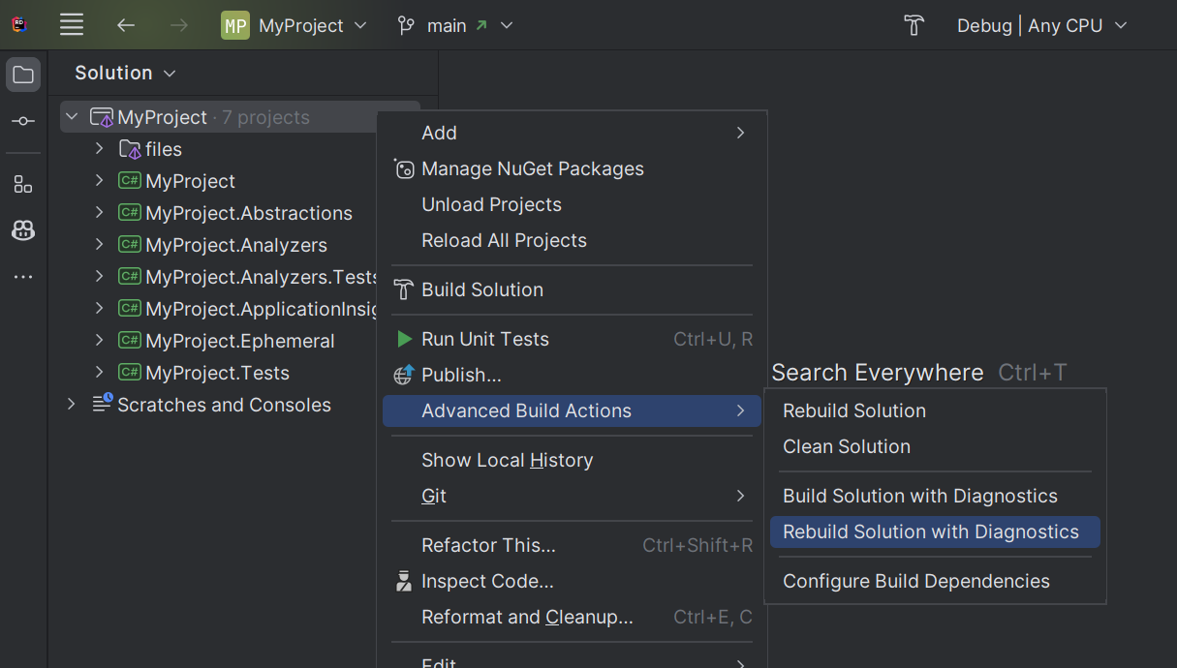Open the Structure tool window icon
The height and width of the screenshot is (668, 1177).
coord(23,184)
